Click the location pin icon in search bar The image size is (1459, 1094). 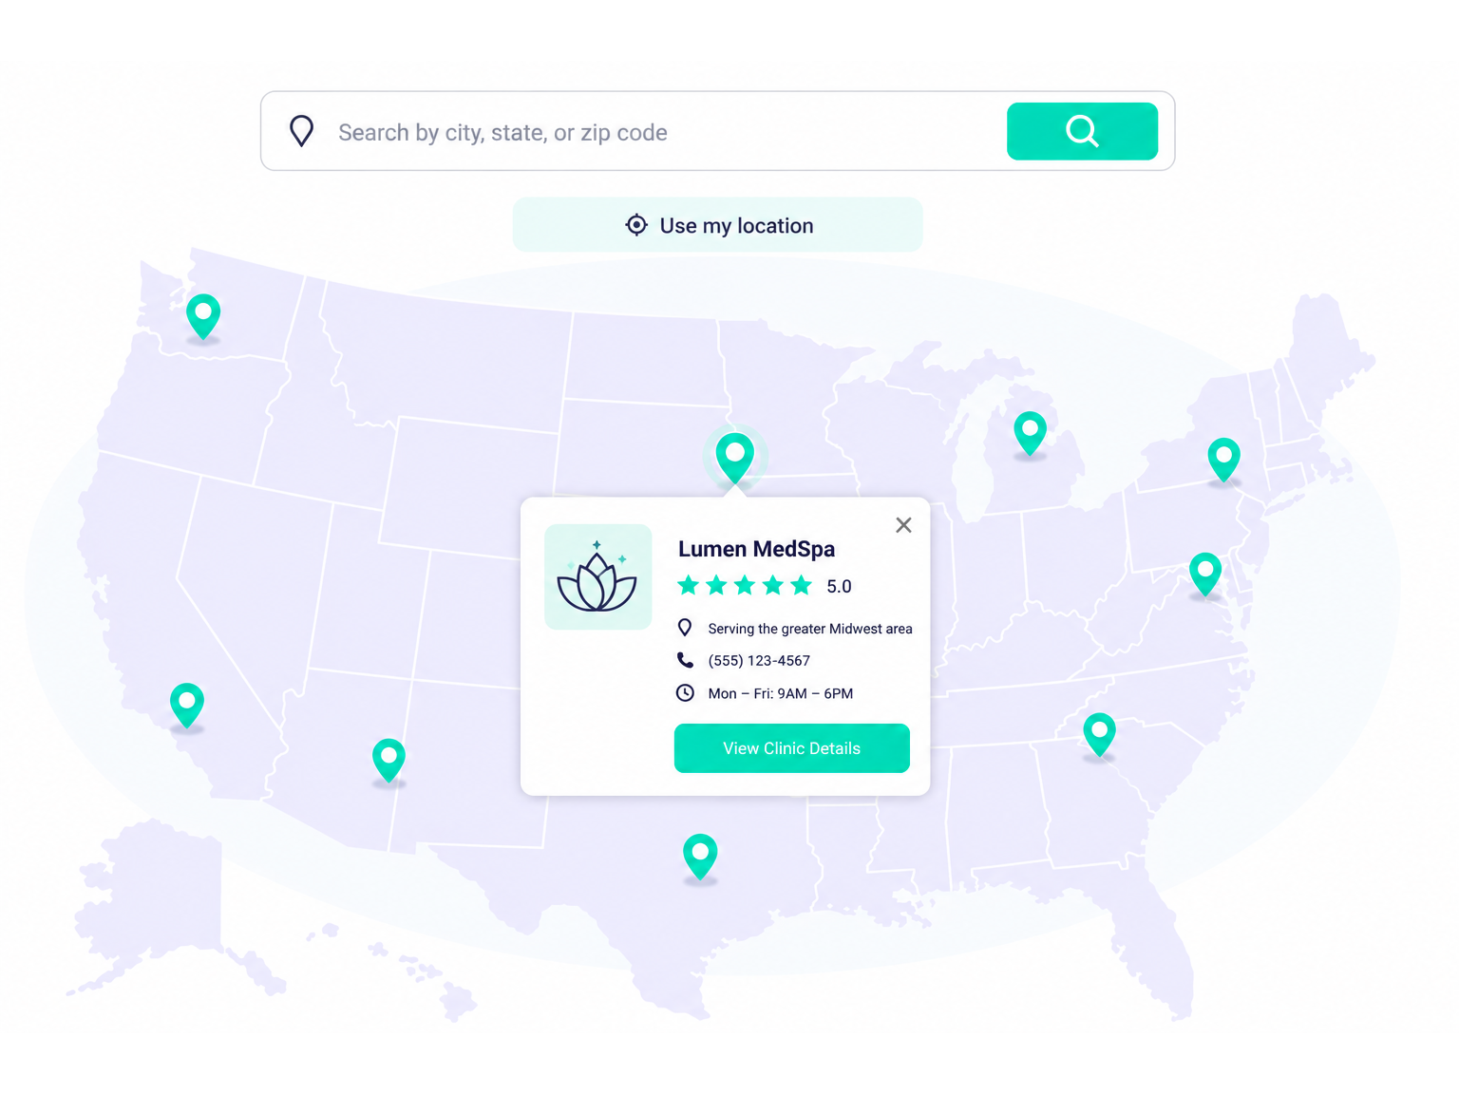click(x=301, y=131)
